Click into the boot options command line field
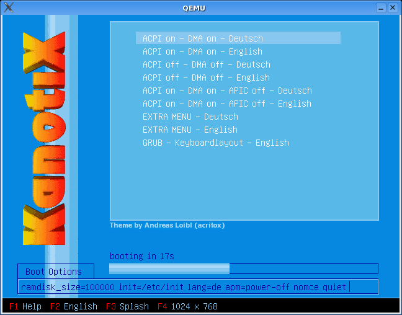Viewport: 402px width, 315px height. click(198, 286)
